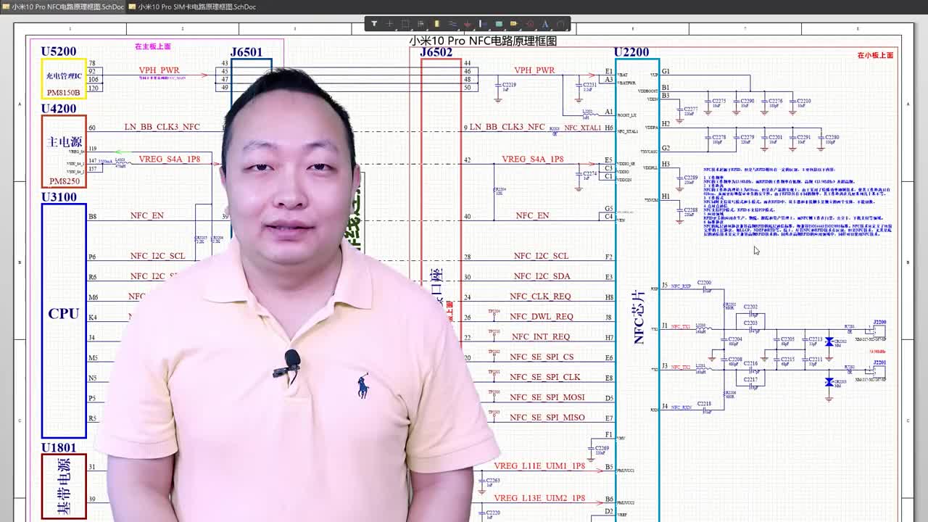Select NFC_EN net label near pin 40
Viewport: 928px width, 522px height.
pos(532,215)
